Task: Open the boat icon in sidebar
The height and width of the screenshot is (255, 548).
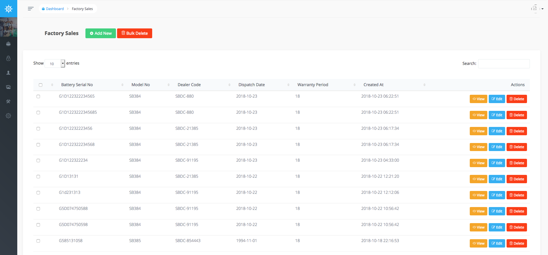Action: tap(8, 44)
